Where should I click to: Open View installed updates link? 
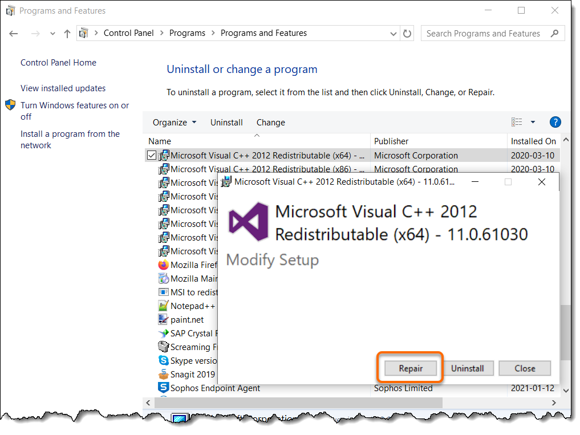tap(63, 88)
